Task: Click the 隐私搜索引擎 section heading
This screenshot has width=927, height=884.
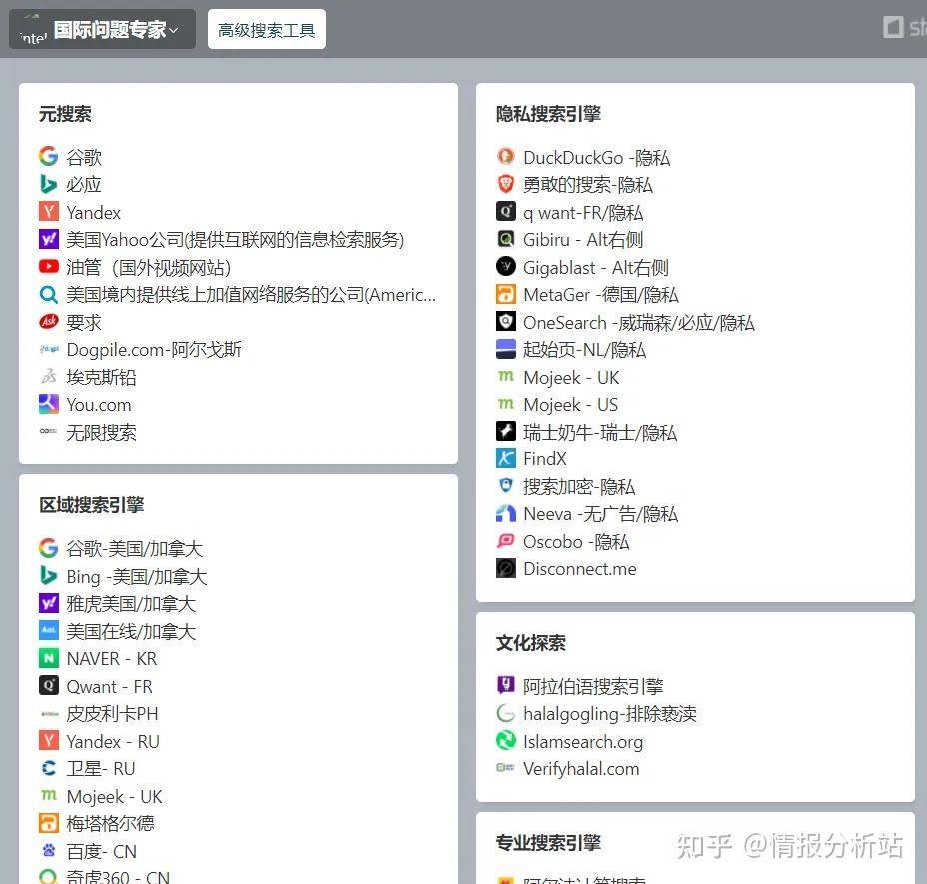Action: [x=548, y=113]
